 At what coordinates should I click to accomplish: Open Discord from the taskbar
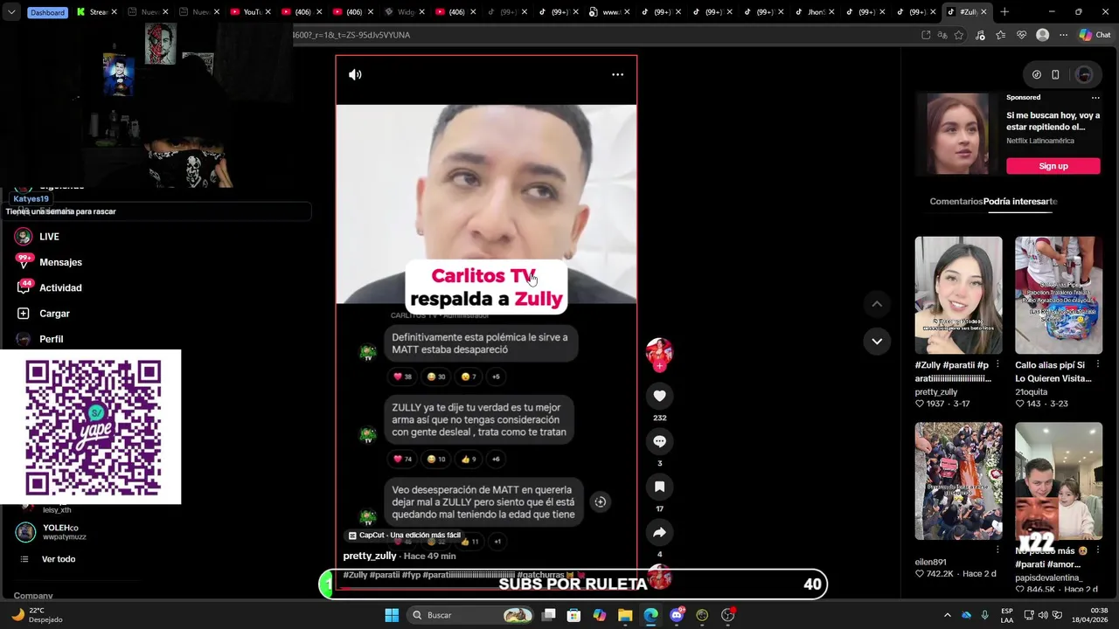point(677,615)
